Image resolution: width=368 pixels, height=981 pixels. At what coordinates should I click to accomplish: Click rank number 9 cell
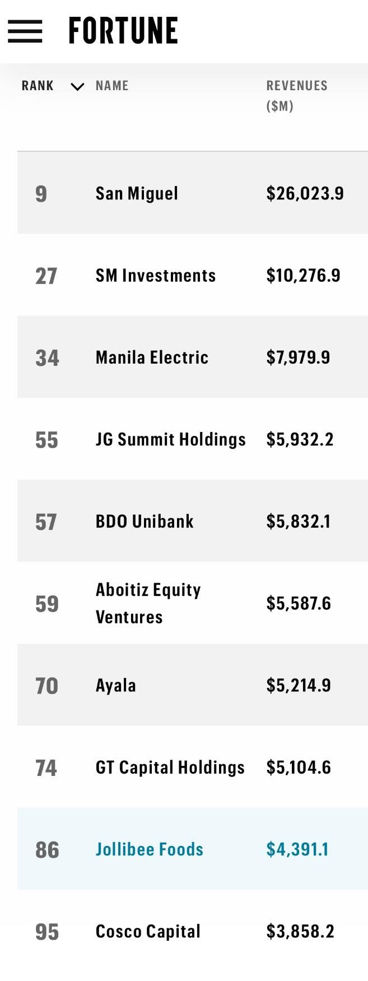coord(41,194)
